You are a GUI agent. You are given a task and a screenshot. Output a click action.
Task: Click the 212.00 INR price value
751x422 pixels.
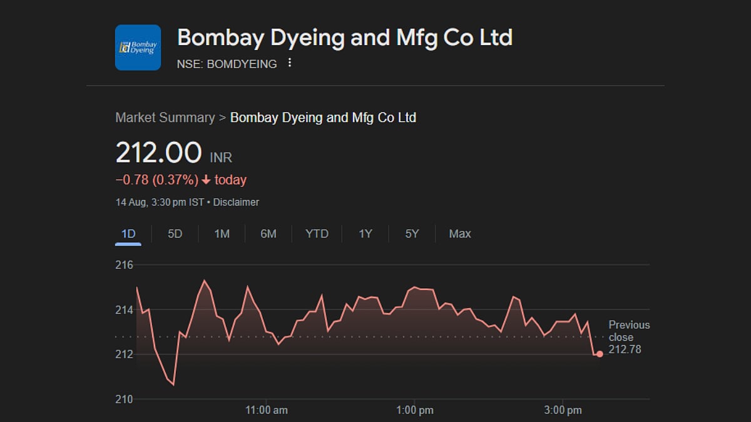click(159, 153)
